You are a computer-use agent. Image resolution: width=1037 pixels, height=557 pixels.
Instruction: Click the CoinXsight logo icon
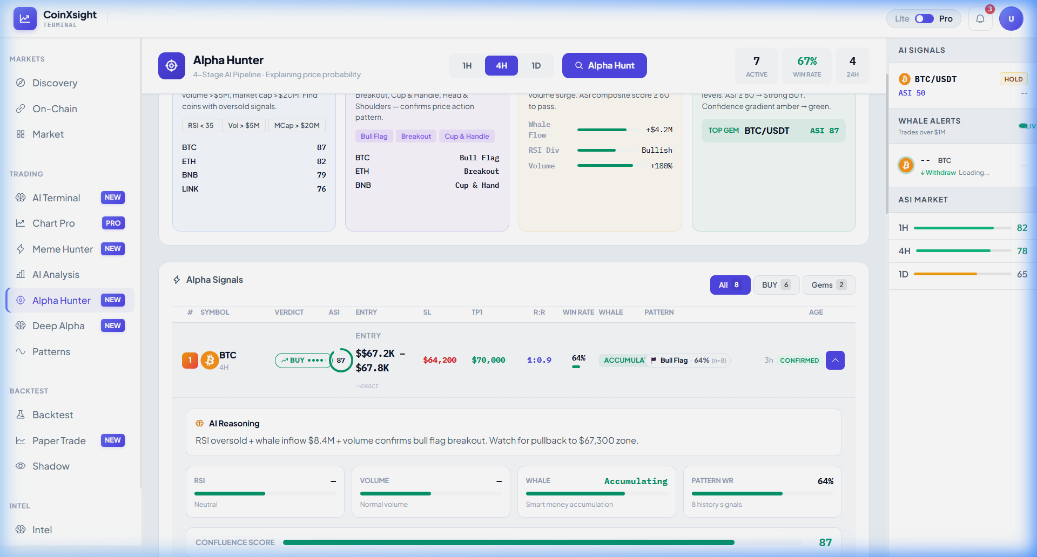[25, 18]
